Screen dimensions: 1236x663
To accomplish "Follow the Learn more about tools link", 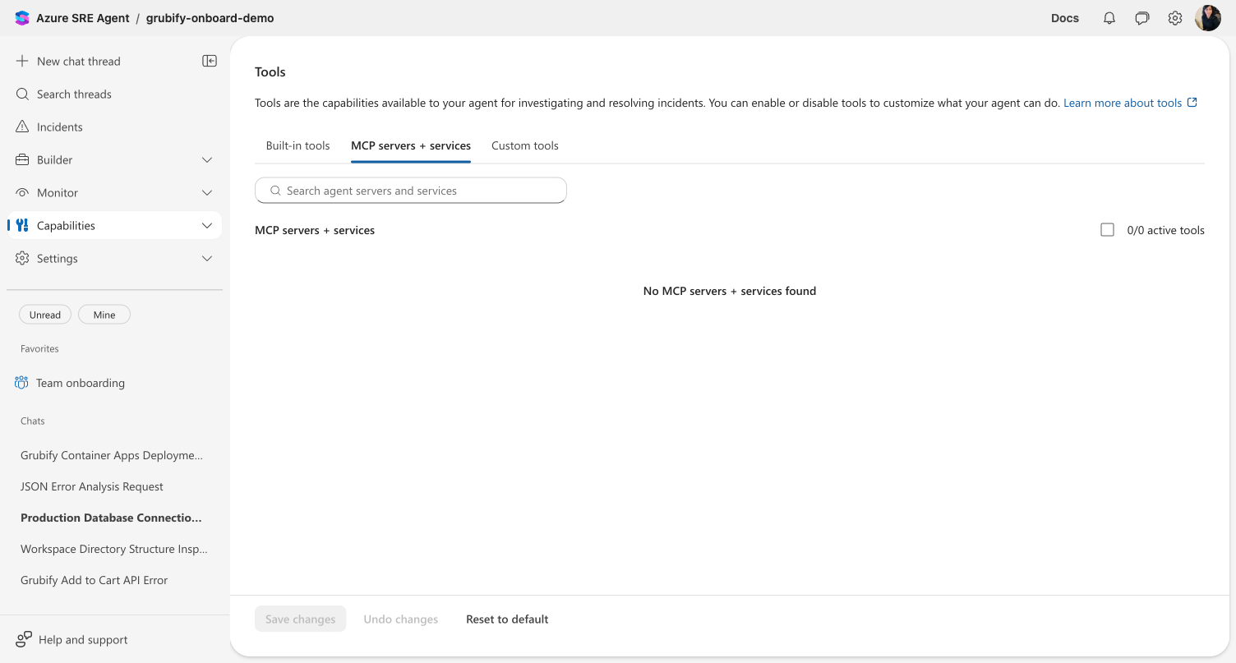I will coord(1123,103).
